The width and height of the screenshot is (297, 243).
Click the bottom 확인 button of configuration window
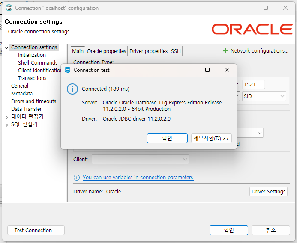click(229, 230)
